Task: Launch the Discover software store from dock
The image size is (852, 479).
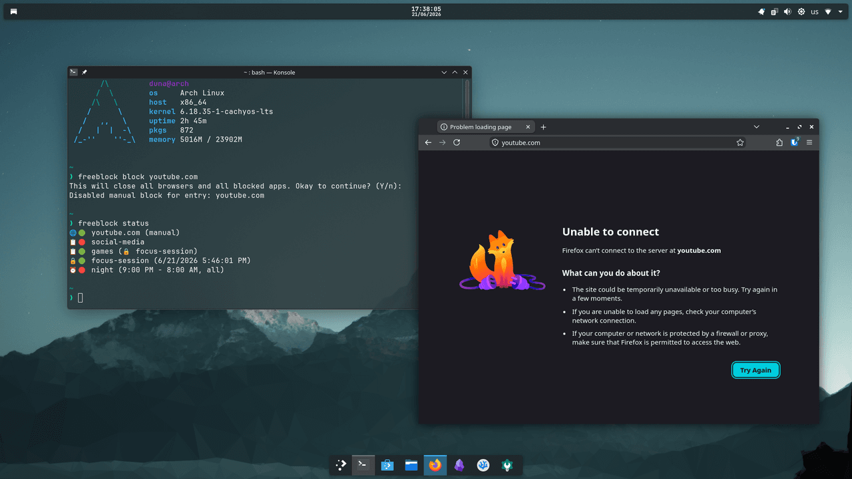Action: coord(387,466)
